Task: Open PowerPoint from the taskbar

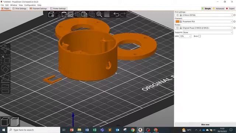Action: click(72, 130)
